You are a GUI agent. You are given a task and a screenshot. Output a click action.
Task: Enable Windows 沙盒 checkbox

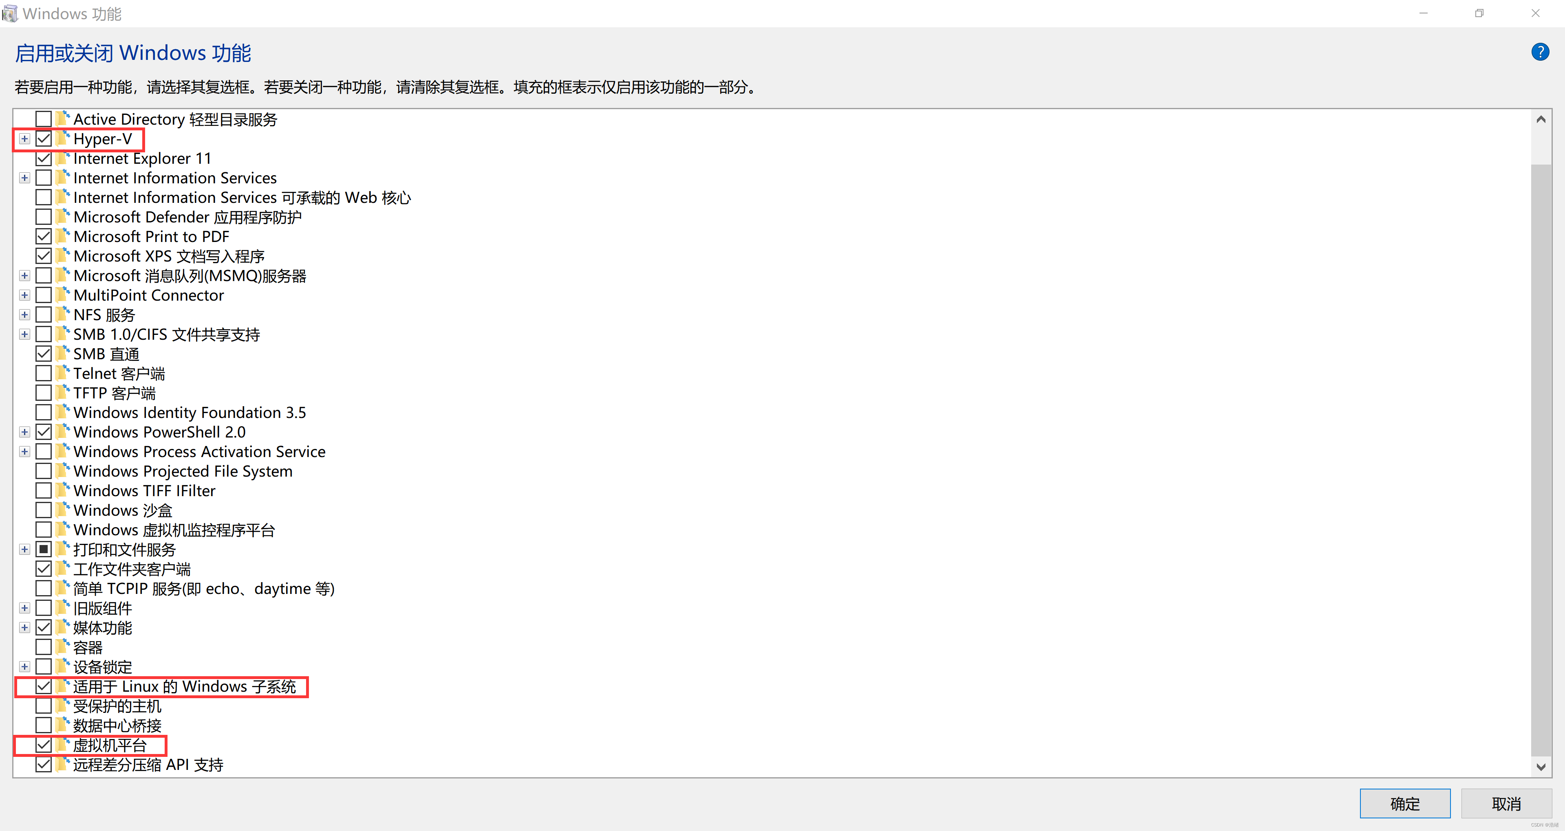click(44, 510)
